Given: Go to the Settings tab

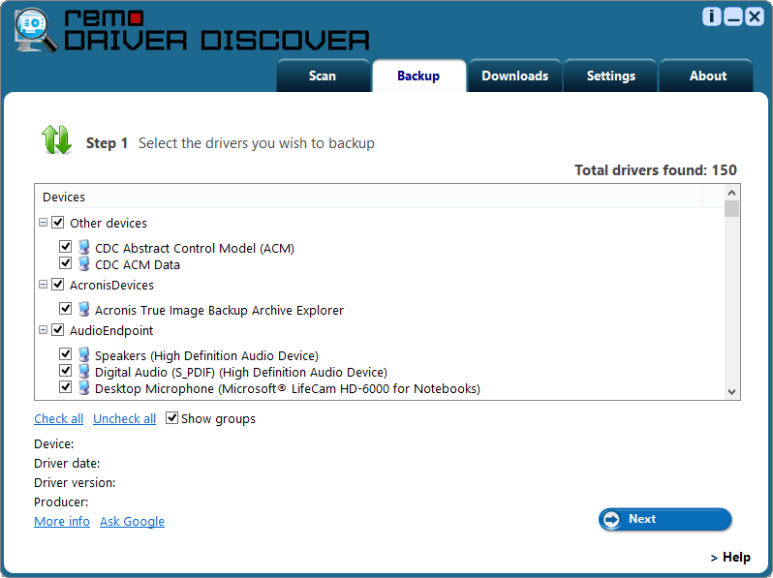Looking at the screenshot, I should 611,76.
